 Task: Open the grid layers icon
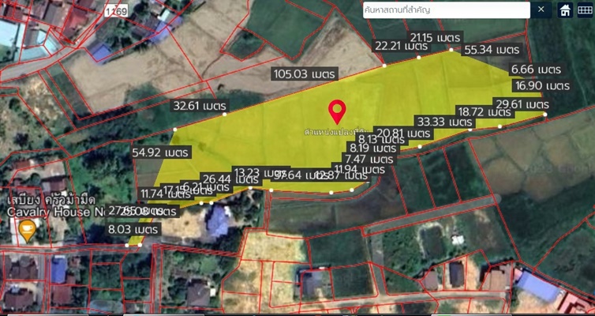click(585, 9)
